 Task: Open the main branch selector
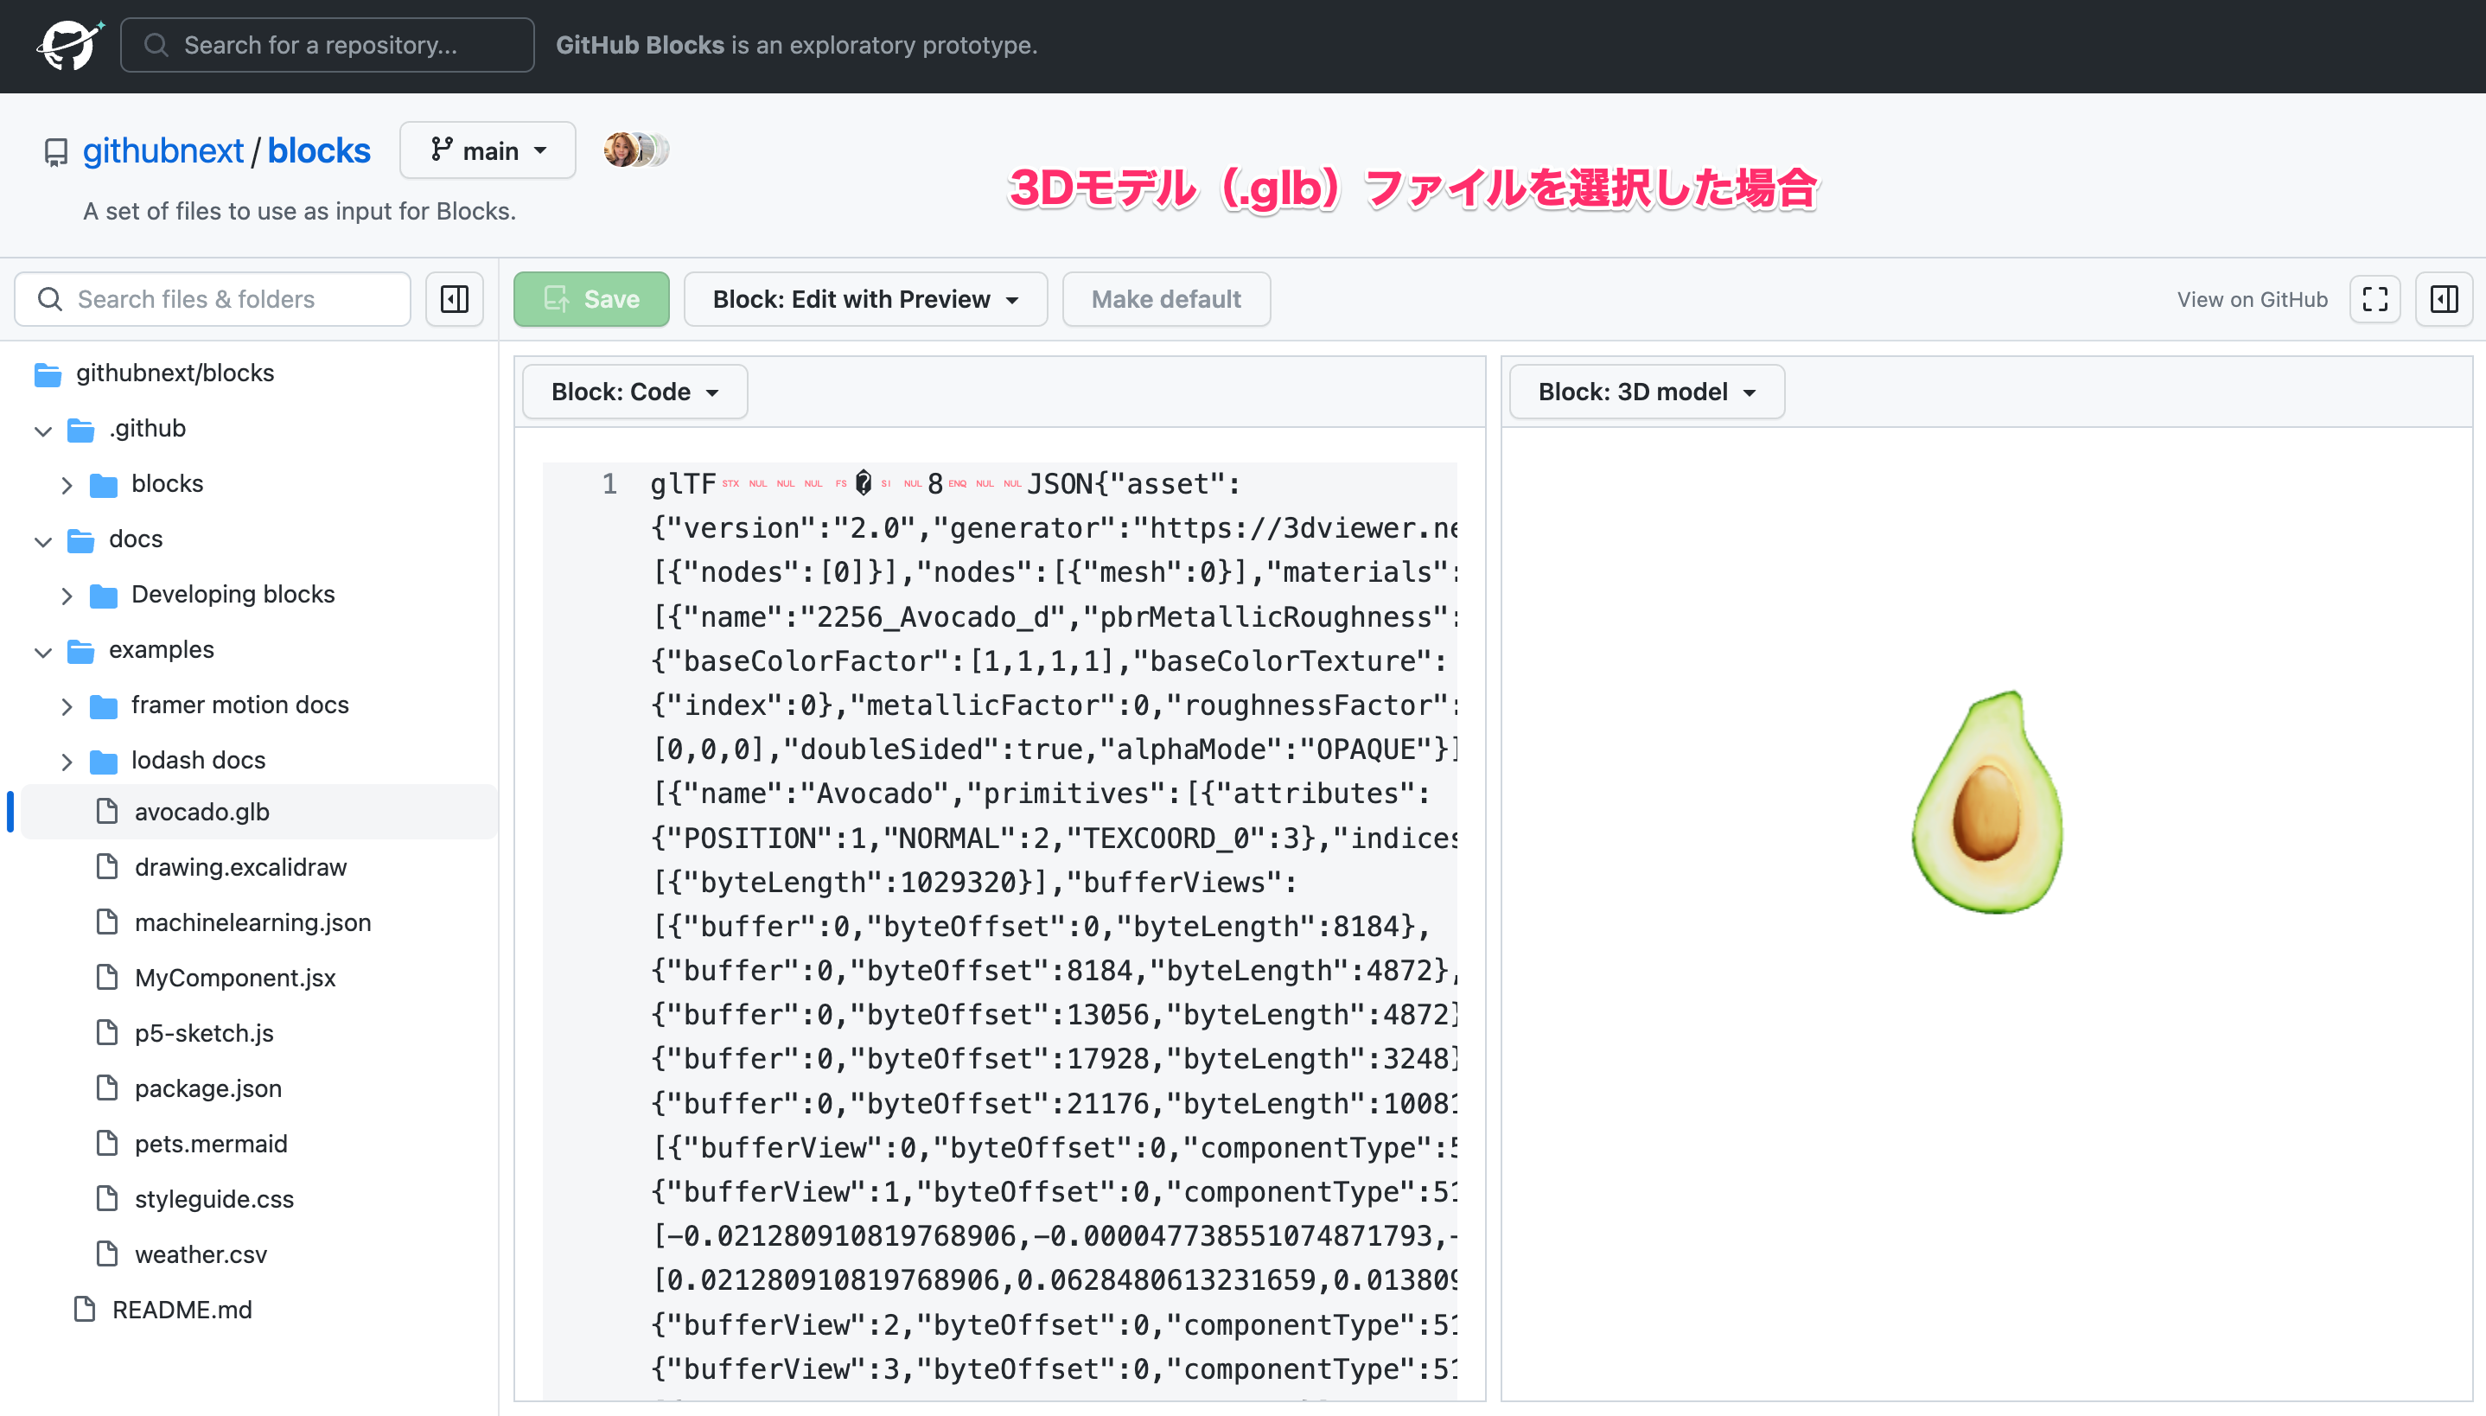[x=488, y=150]
